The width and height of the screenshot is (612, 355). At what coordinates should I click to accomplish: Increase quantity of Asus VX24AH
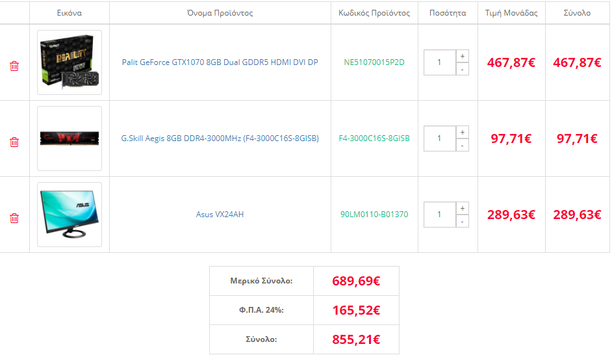[463, 208]
